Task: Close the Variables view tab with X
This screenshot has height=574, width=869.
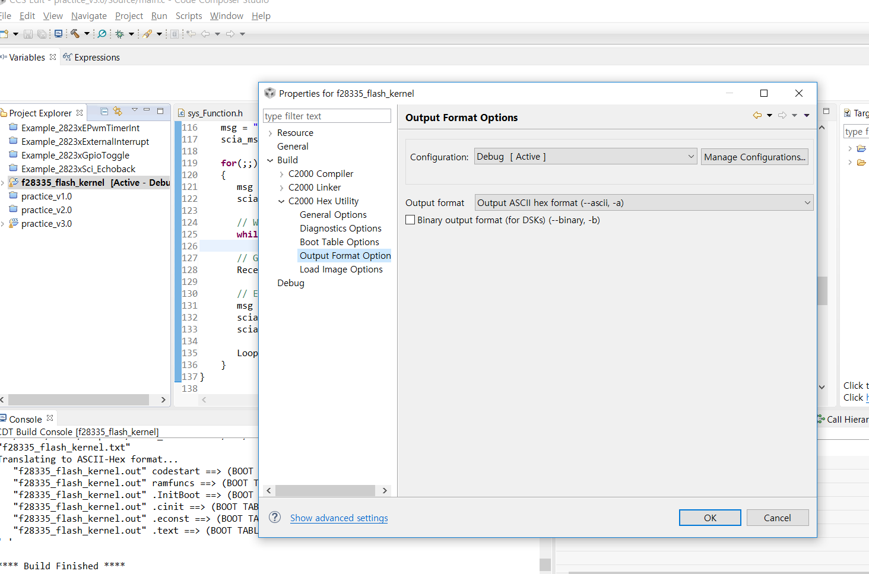Action: [x=53, y=57]
